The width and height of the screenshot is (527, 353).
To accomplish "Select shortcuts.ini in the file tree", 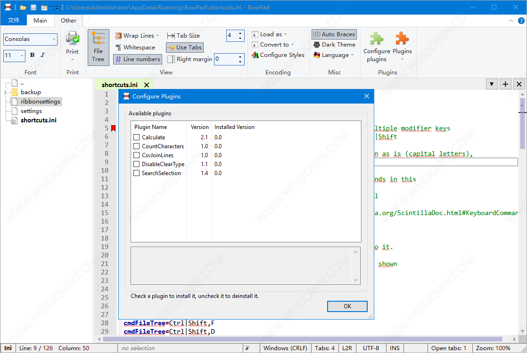I will (x=39, y=120).
